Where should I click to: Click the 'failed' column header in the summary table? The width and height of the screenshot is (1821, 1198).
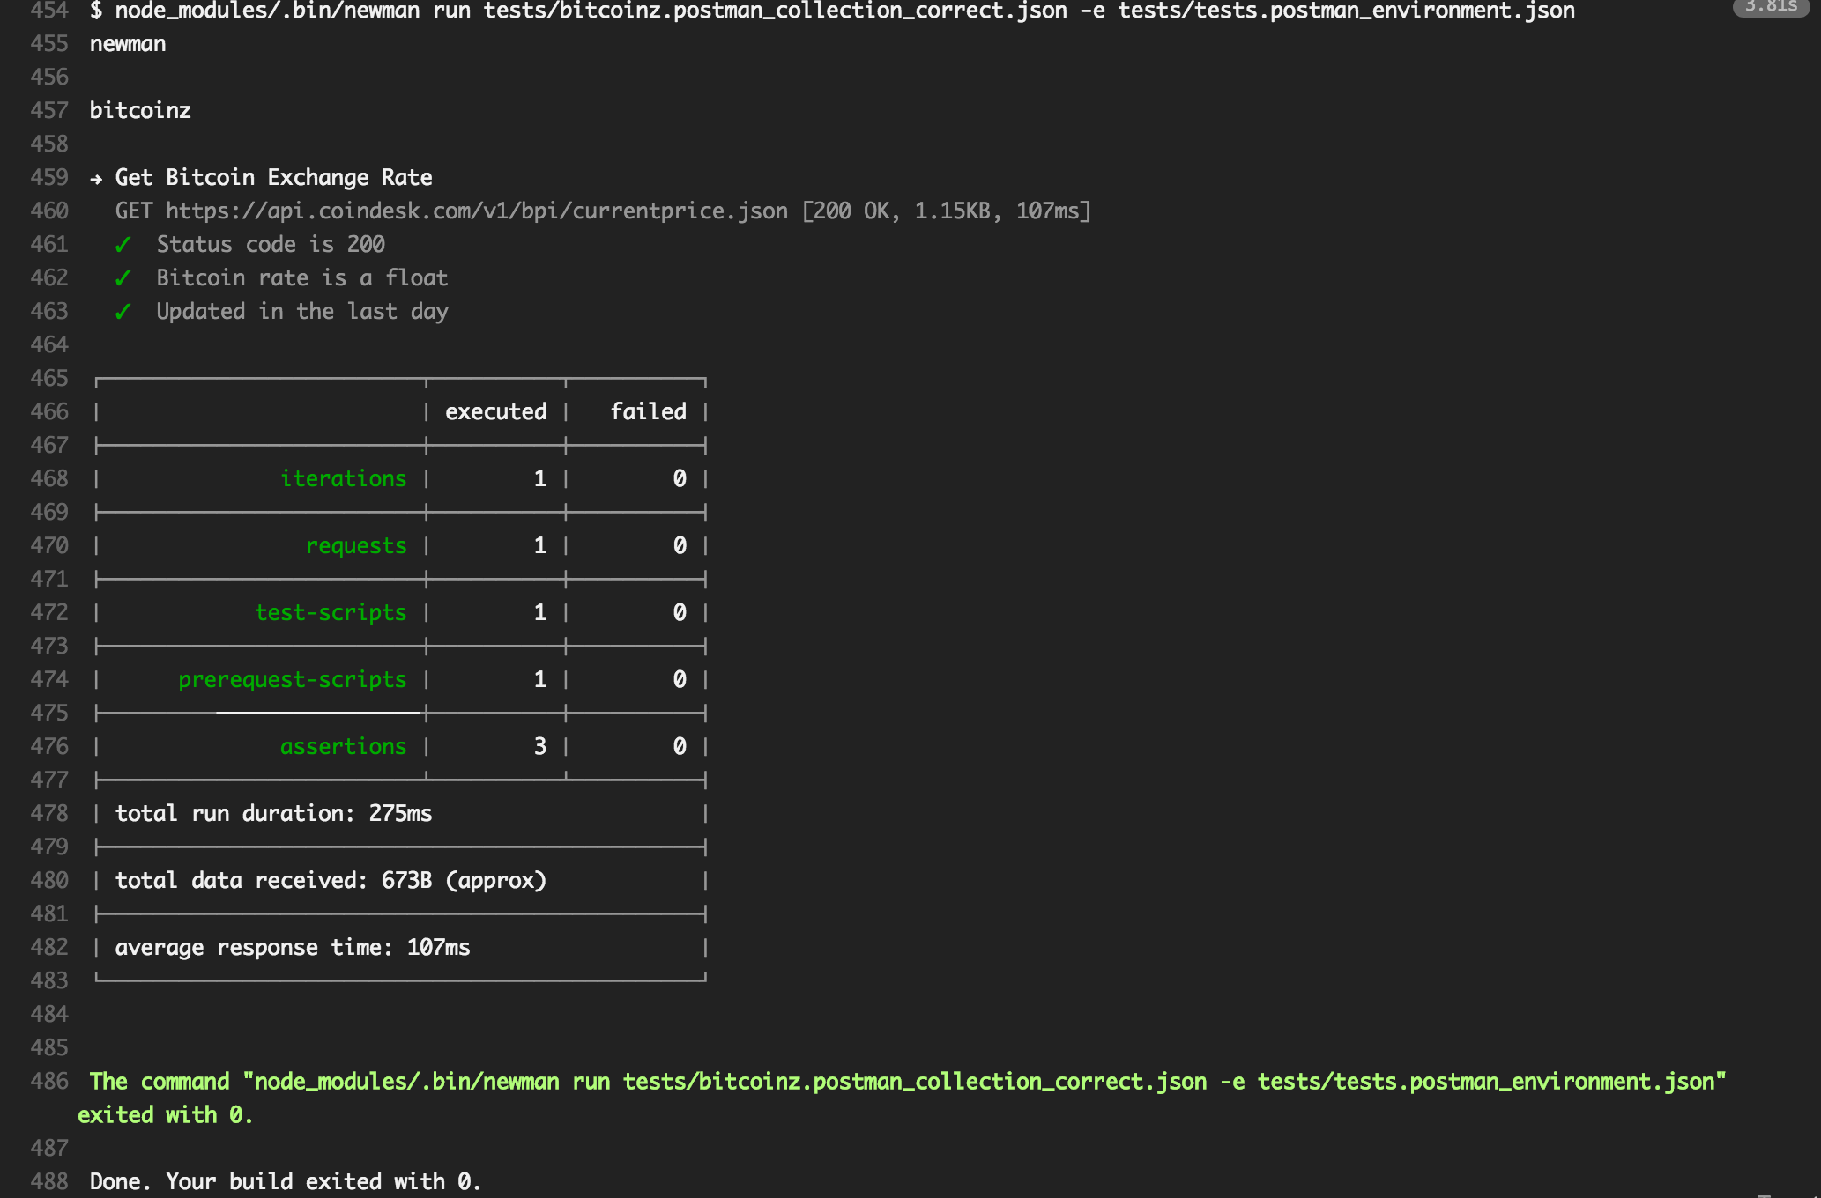pyautogui.click(x=648, y=411)
